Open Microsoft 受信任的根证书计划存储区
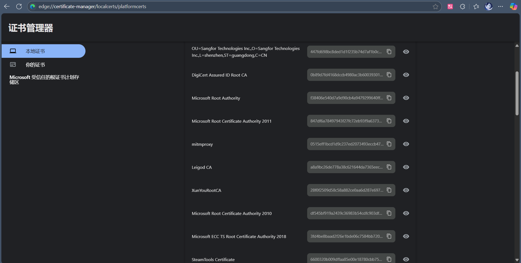This screenshot has height=263, width=521. [x=44, y=80]
